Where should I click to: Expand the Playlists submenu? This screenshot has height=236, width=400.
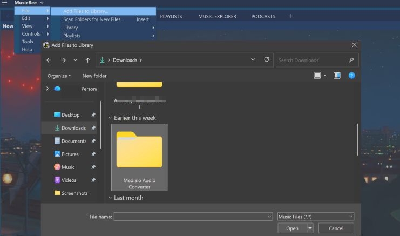tap(103, 36)
